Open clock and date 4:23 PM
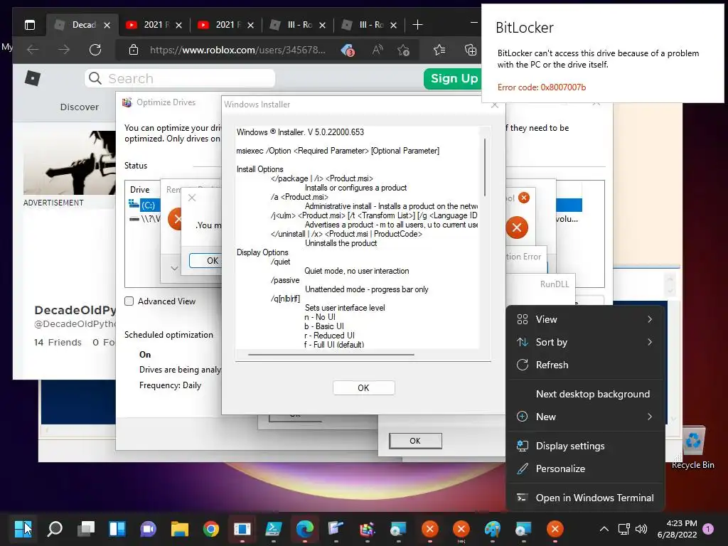Image resolution: width=728 pixels, height=546 pixels. [677, 529]
